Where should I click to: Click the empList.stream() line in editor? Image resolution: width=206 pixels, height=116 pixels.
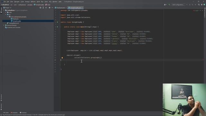[74, 55]
